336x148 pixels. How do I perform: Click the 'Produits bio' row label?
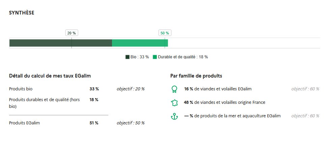pos(21,89)
